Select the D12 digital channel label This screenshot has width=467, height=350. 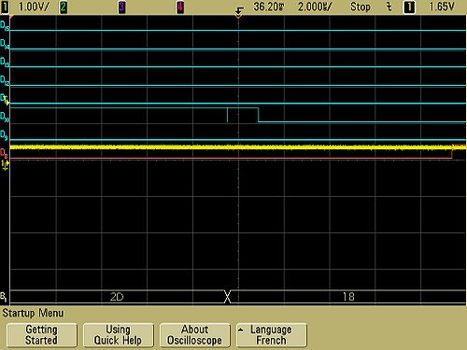point(5,80)
